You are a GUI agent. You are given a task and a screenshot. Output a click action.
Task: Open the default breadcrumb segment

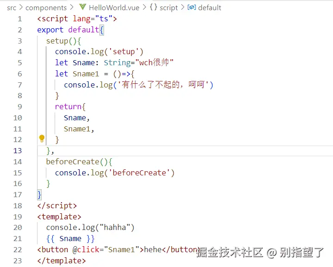click(210, 8)
